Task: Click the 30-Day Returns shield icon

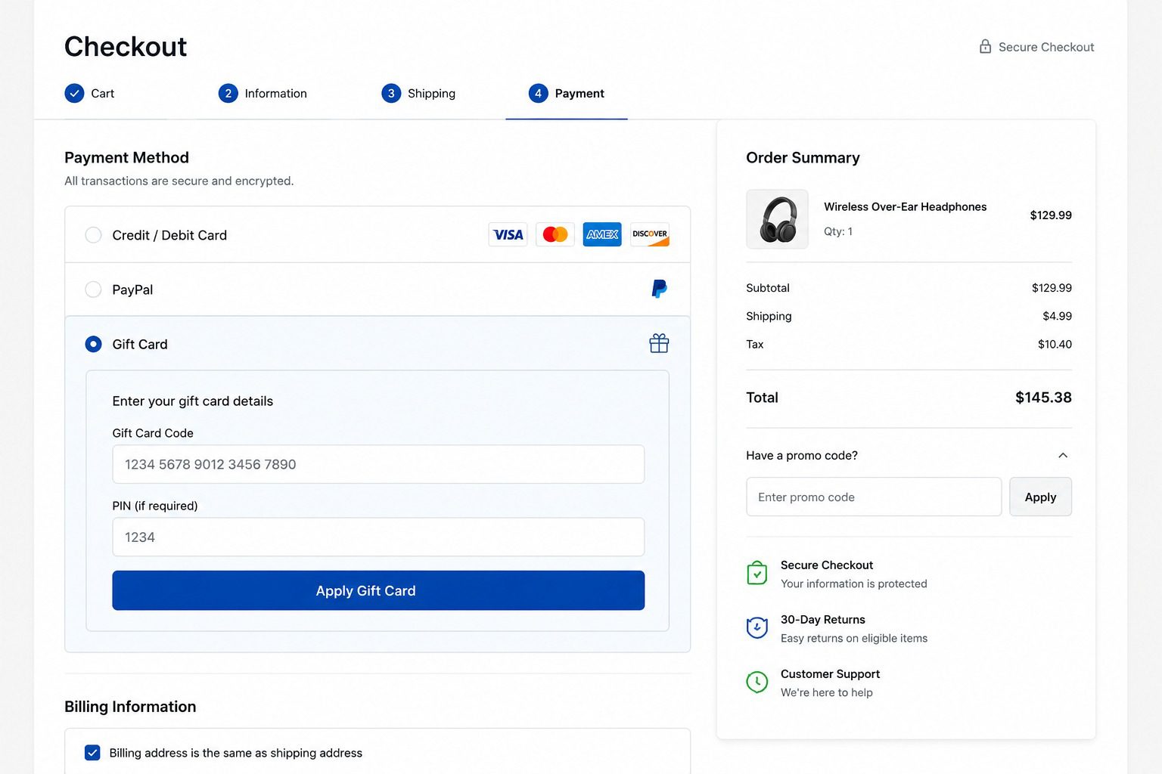Action: tap(757, 627)
